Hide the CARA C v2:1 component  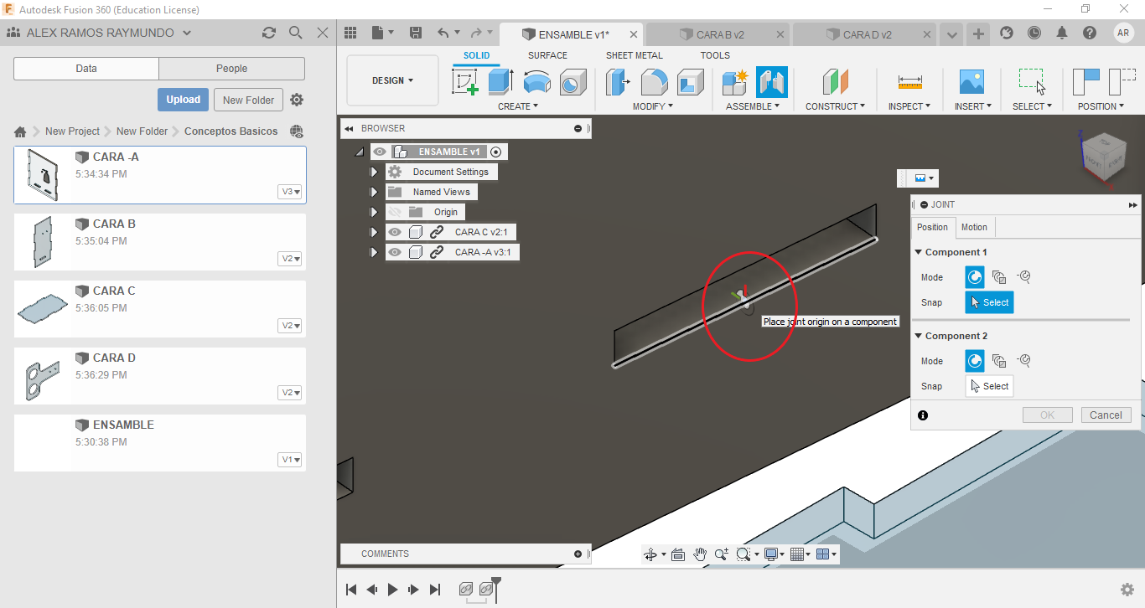click(395, 232)
